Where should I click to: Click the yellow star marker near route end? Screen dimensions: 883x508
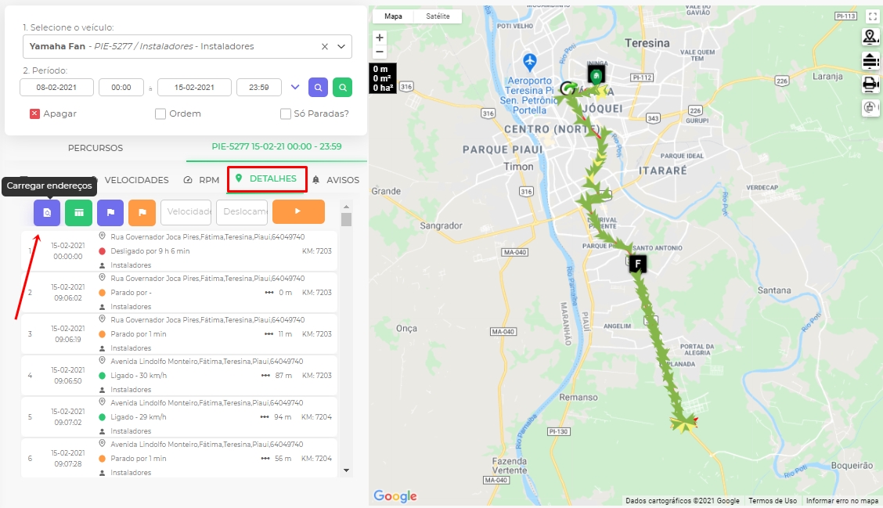[683, 423]
